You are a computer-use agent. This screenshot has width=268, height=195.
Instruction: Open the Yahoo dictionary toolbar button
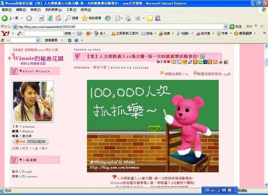point(222,33)
